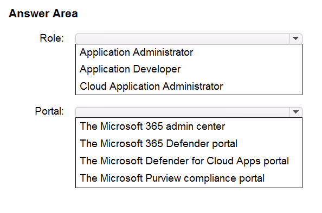Click the empty Portal combo box field
The height and width of the screenshot is (213, 322).
(x=182, y=112)
